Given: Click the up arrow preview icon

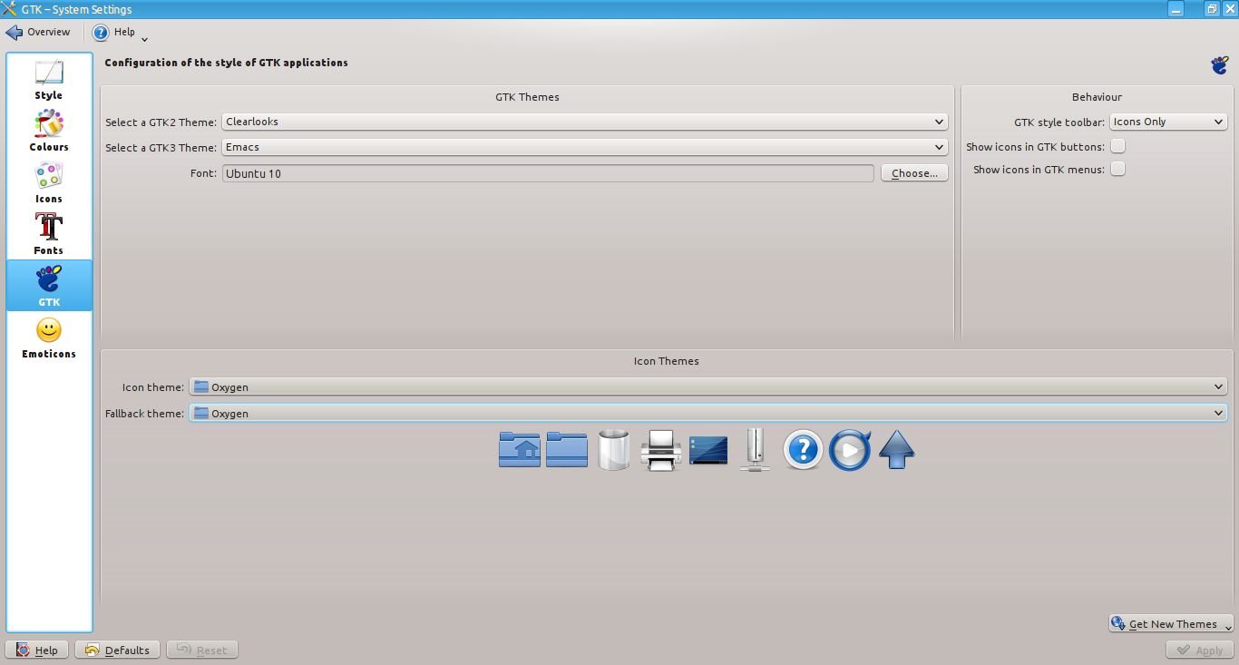Looking at the screenshot, I should point(896,450).
